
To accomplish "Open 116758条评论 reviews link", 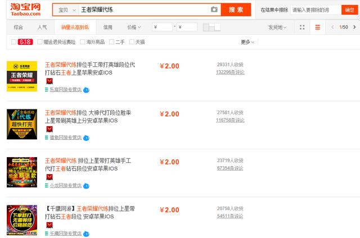I will click(230, 120).
